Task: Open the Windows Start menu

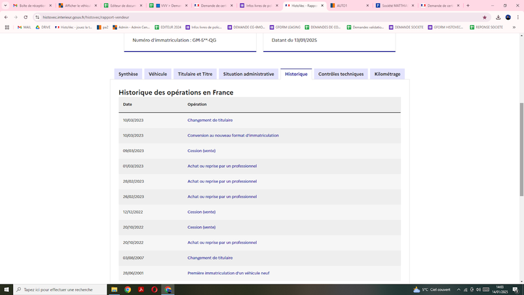Action: 7,290
